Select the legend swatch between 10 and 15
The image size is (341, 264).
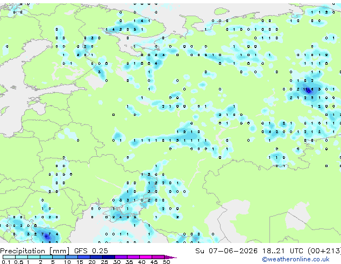71,257
